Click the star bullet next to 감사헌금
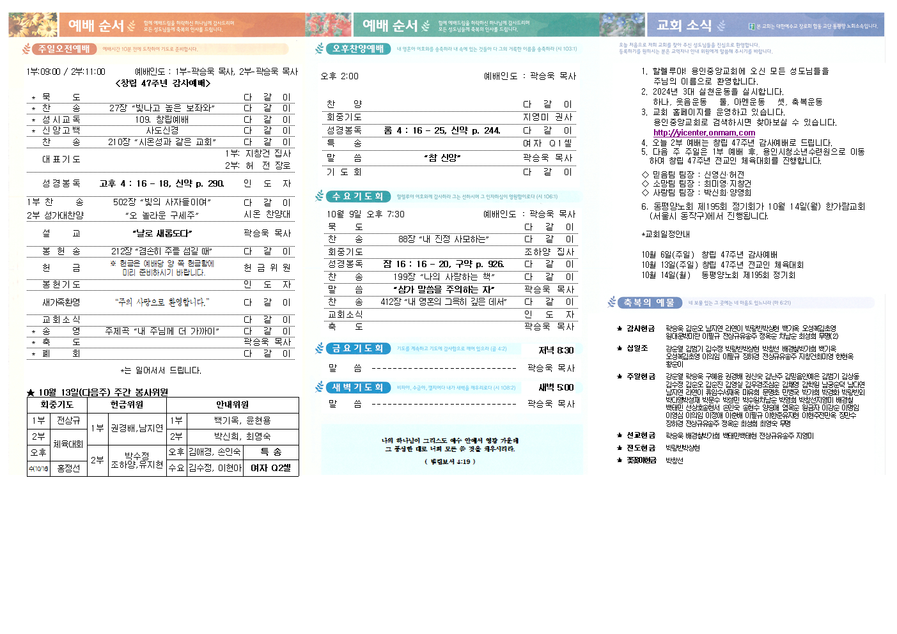This screenshot has height=634, width=897. click(x=620, y=329)
